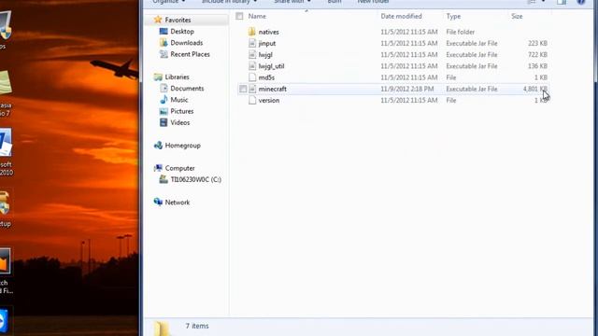Click the '7 items' status text
Image resolution: width=598 pixels, height=336 pixels.
tap(197, 326)
